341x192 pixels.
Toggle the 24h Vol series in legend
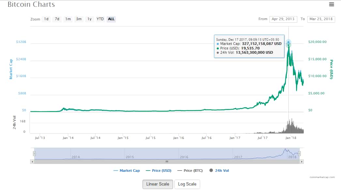[219, 171]
